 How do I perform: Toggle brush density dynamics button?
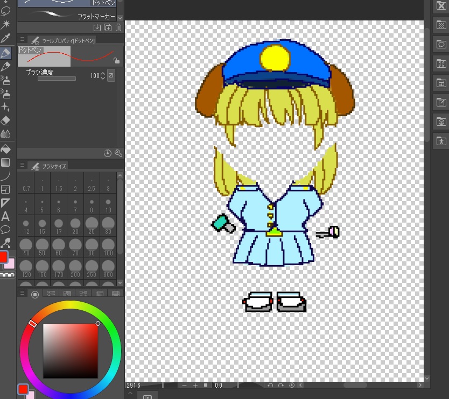(111, 75)
